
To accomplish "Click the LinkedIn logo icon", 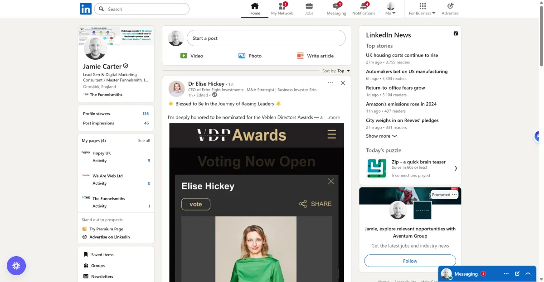I will [86, 9].
